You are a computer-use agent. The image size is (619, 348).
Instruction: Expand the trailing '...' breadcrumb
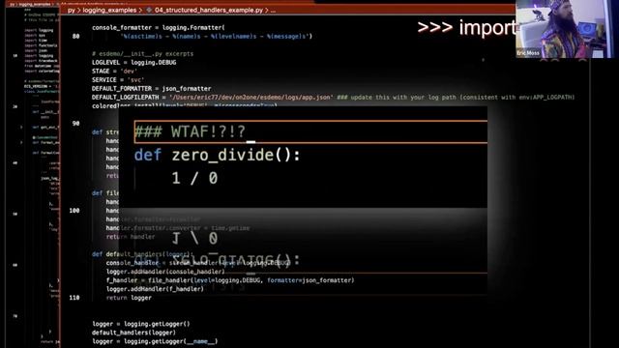(273, 11)
